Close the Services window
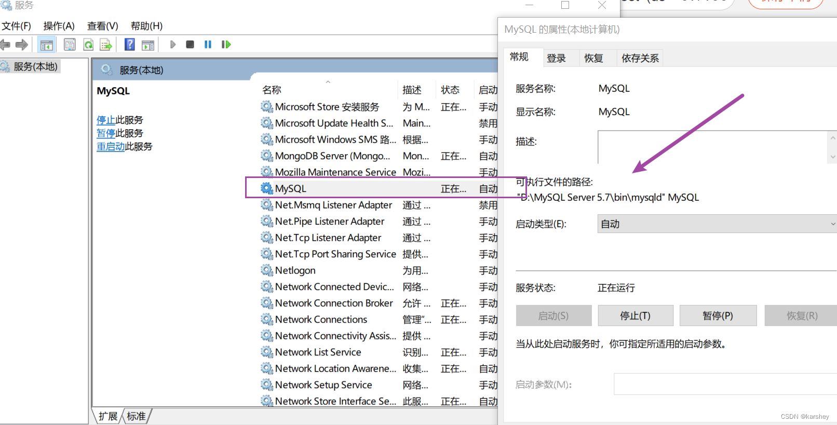Screen dimensions: 837x425 coord(602,5)
